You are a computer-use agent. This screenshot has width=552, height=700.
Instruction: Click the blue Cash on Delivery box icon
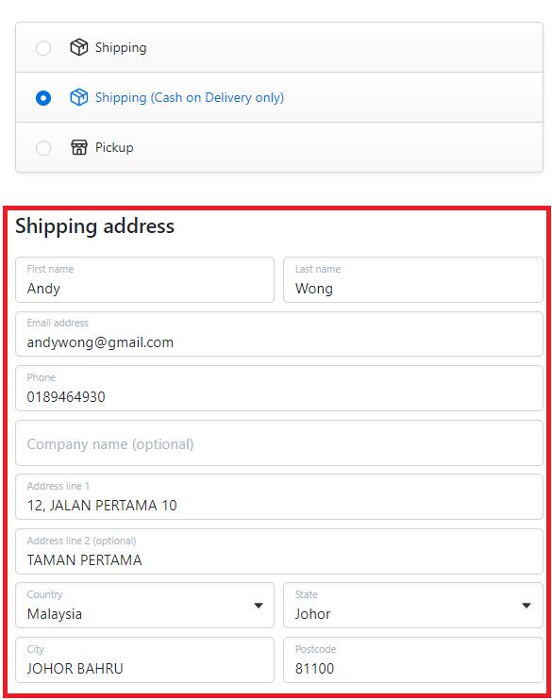pyautogui.click(x=79, y=97)
